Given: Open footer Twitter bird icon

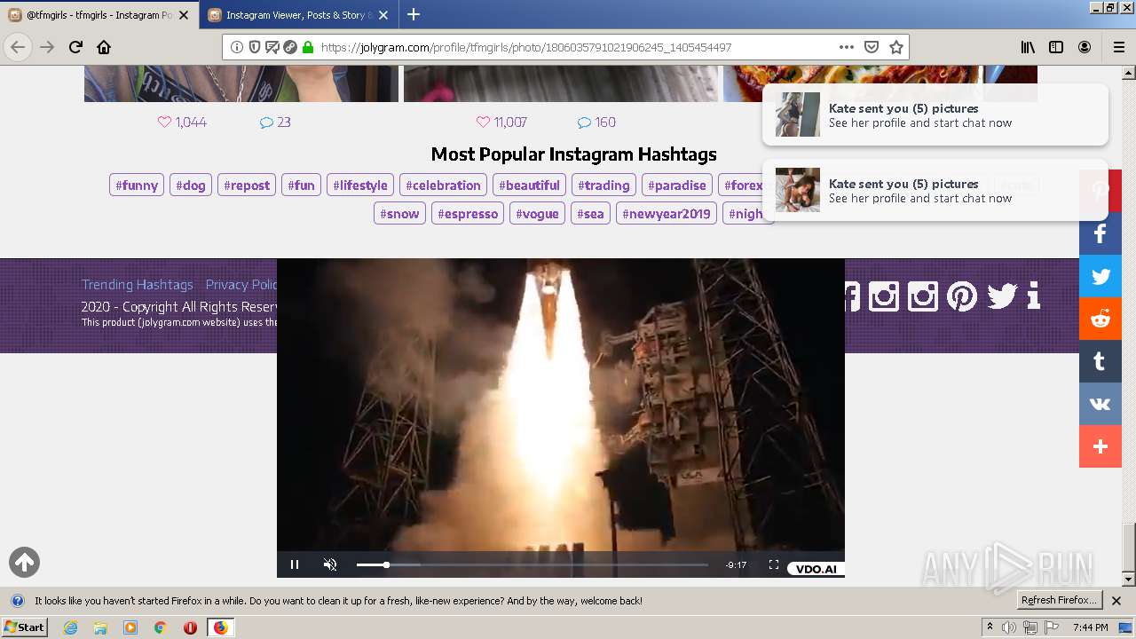Looking at the screenshot, I should [1002, 296].
